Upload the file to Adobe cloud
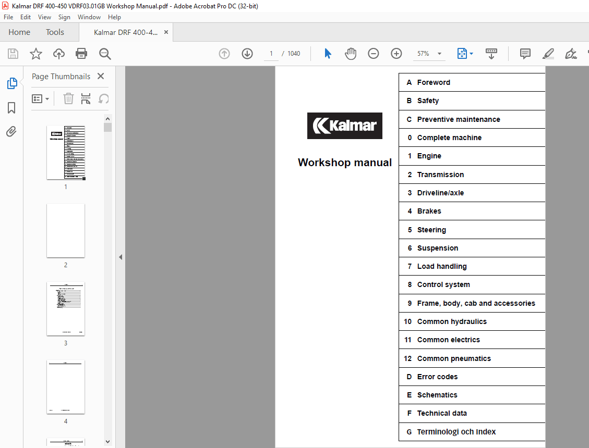 (x=58, y=54)
